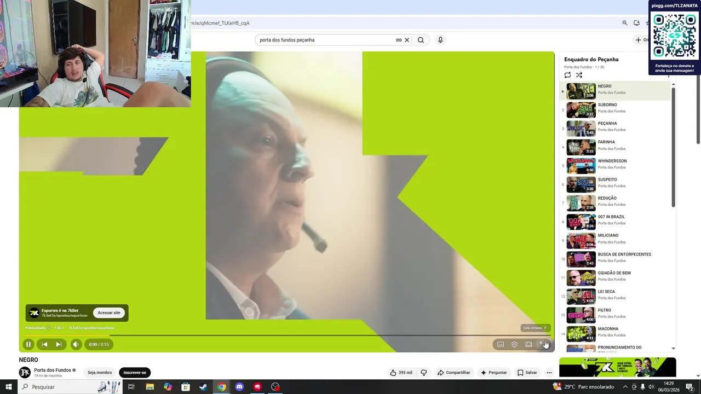This screenshot has height=394, width=701.
Task: Click the install app icon in address bar
Action: (x=636, y=23)
